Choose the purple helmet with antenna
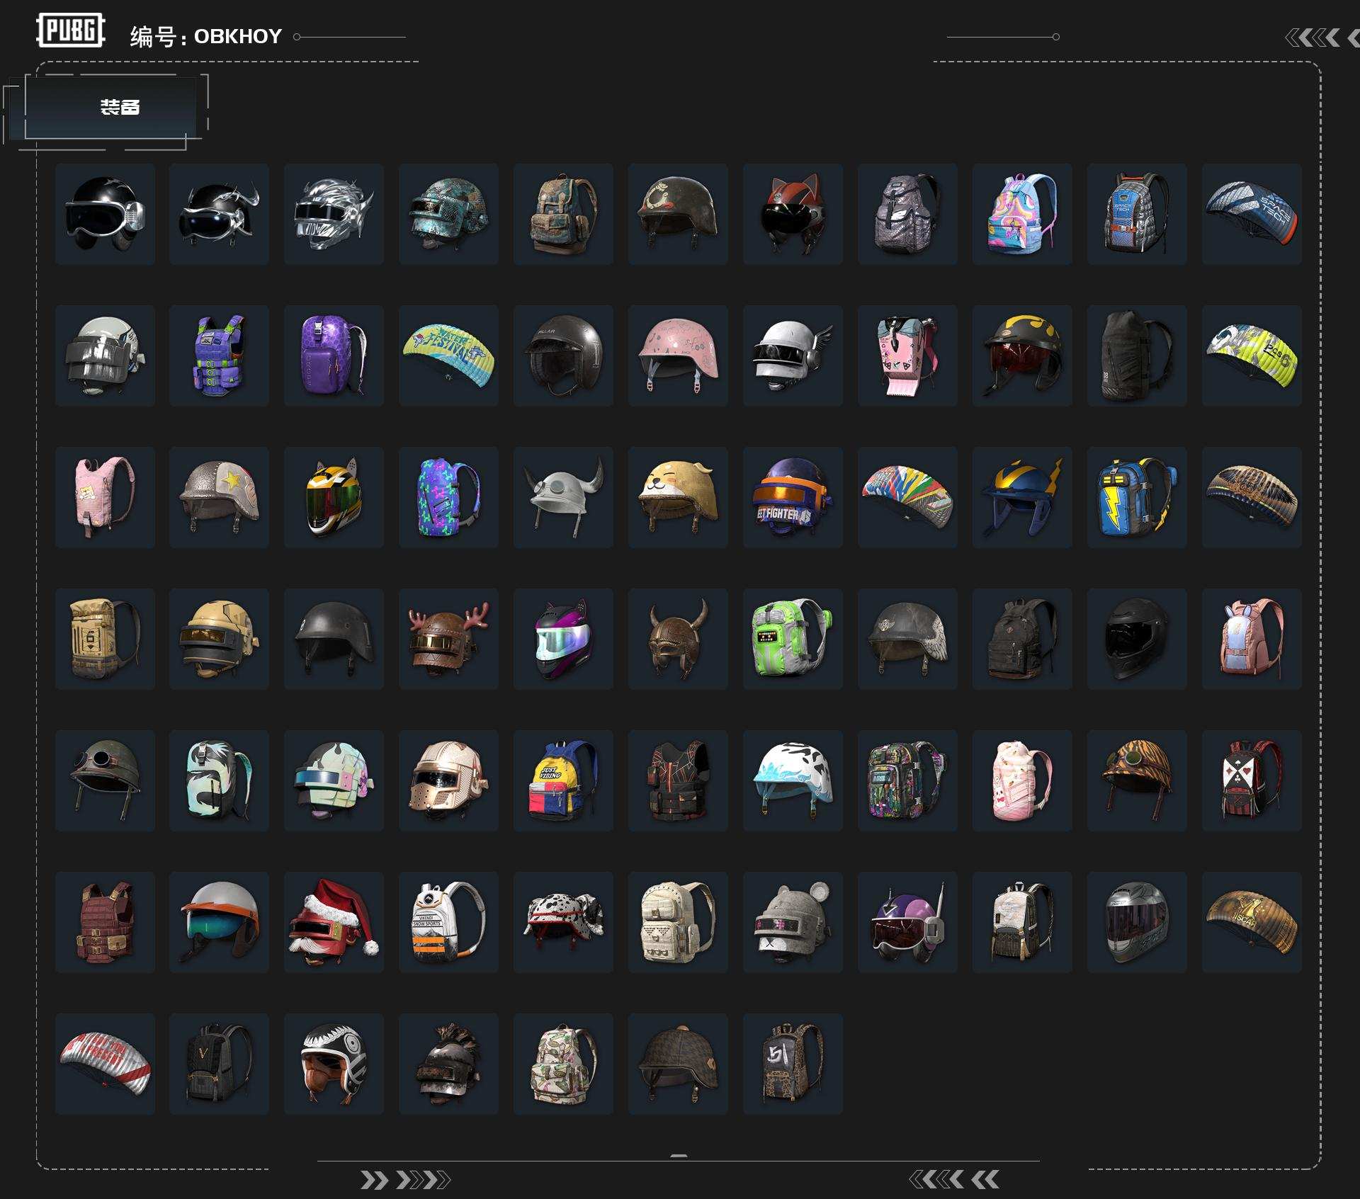This screenshot has width=1360, height=1199. [x=907, y=922]
